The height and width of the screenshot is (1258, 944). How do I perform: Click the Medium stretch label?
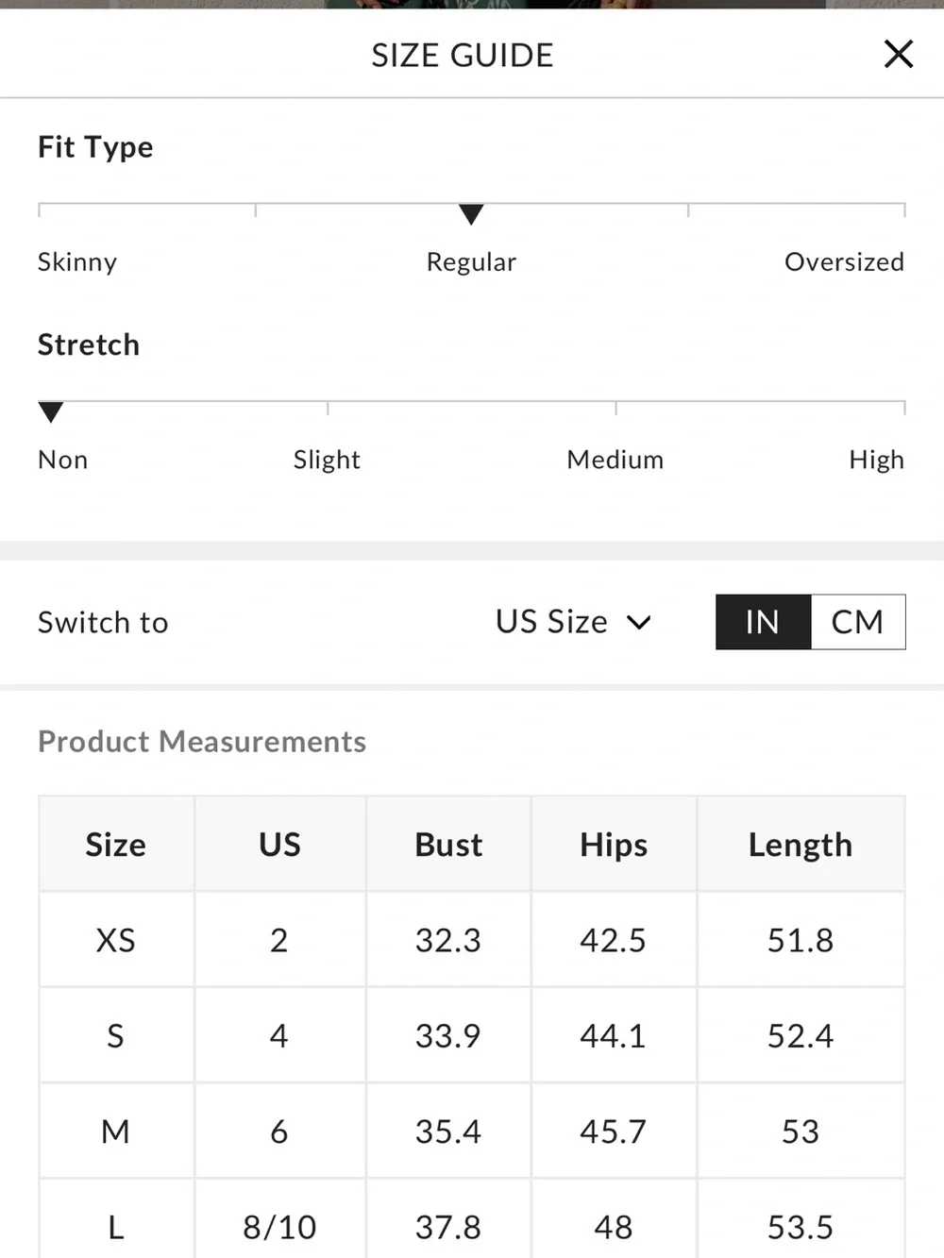(x=615, y=460)
